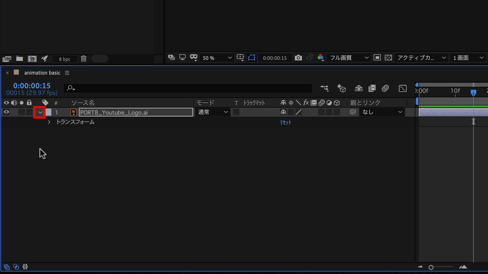The height and width of the screenshot is (274, 488).
Task: Click the label tag column header
Action: (x=45, y=103)
